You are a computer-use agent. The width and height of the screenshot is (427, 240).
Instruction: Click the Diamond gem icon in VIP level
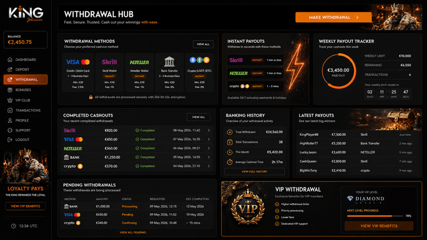tap(350, 199)
